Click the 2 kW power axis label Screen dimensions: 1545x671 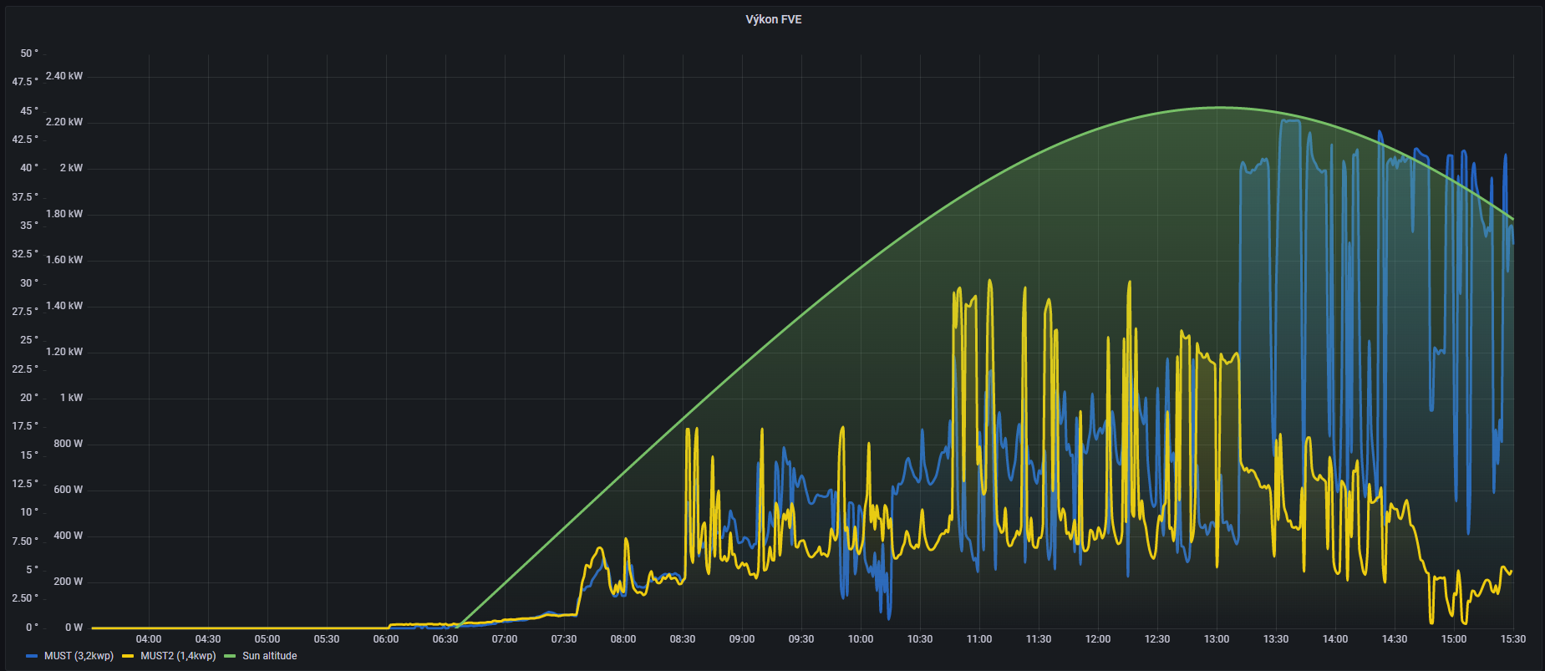click(71, 168)
